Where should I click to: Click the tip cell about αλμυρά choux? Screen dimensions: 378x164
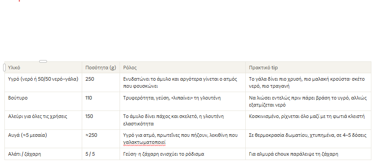coord(308,154)
